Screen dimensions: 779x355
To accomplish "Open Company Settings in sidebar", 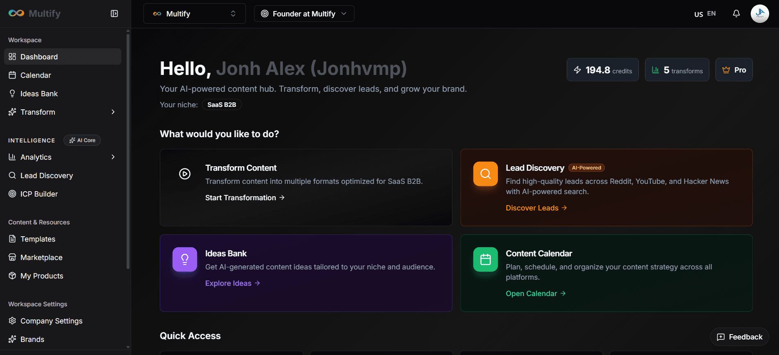I will [x=63, y=321].
